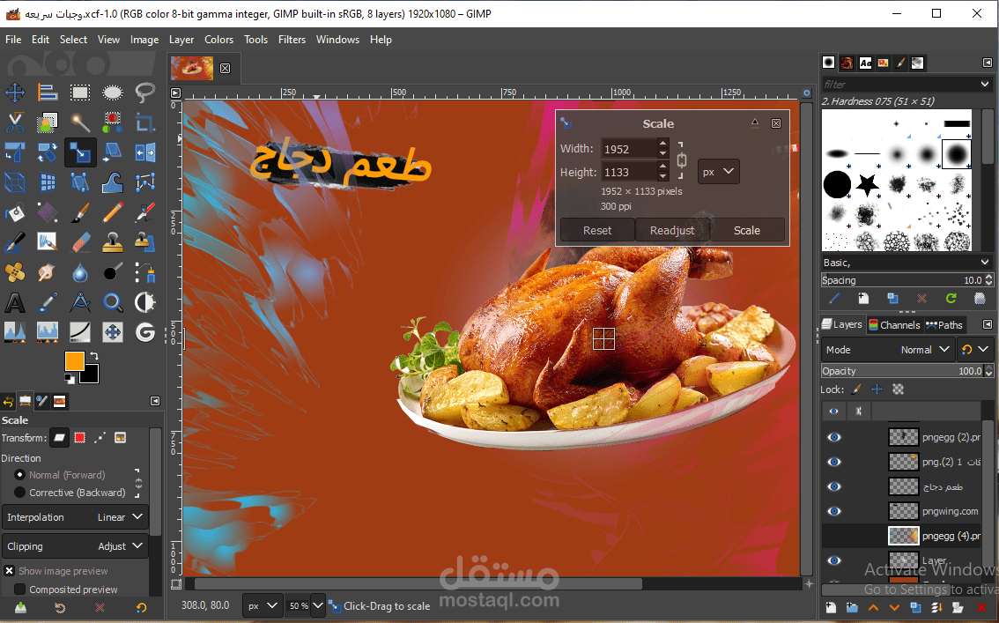Select the Pencil tool

(x=113, y=212)
